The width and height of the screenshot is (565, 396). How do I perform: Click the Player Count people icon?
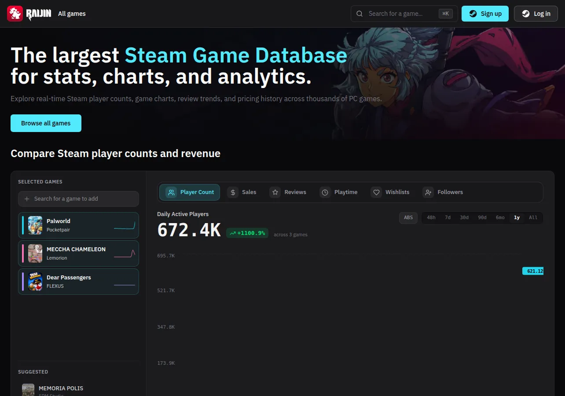[x=171, y=192]
